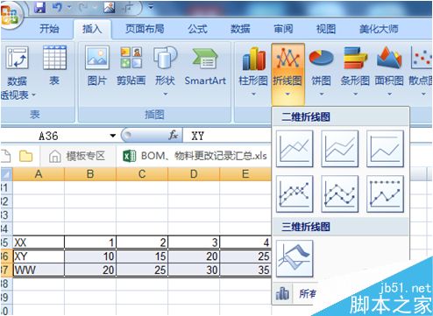This screenshot has height=316, width=433.
Task: Click the open folder icon
Action: 25,157
